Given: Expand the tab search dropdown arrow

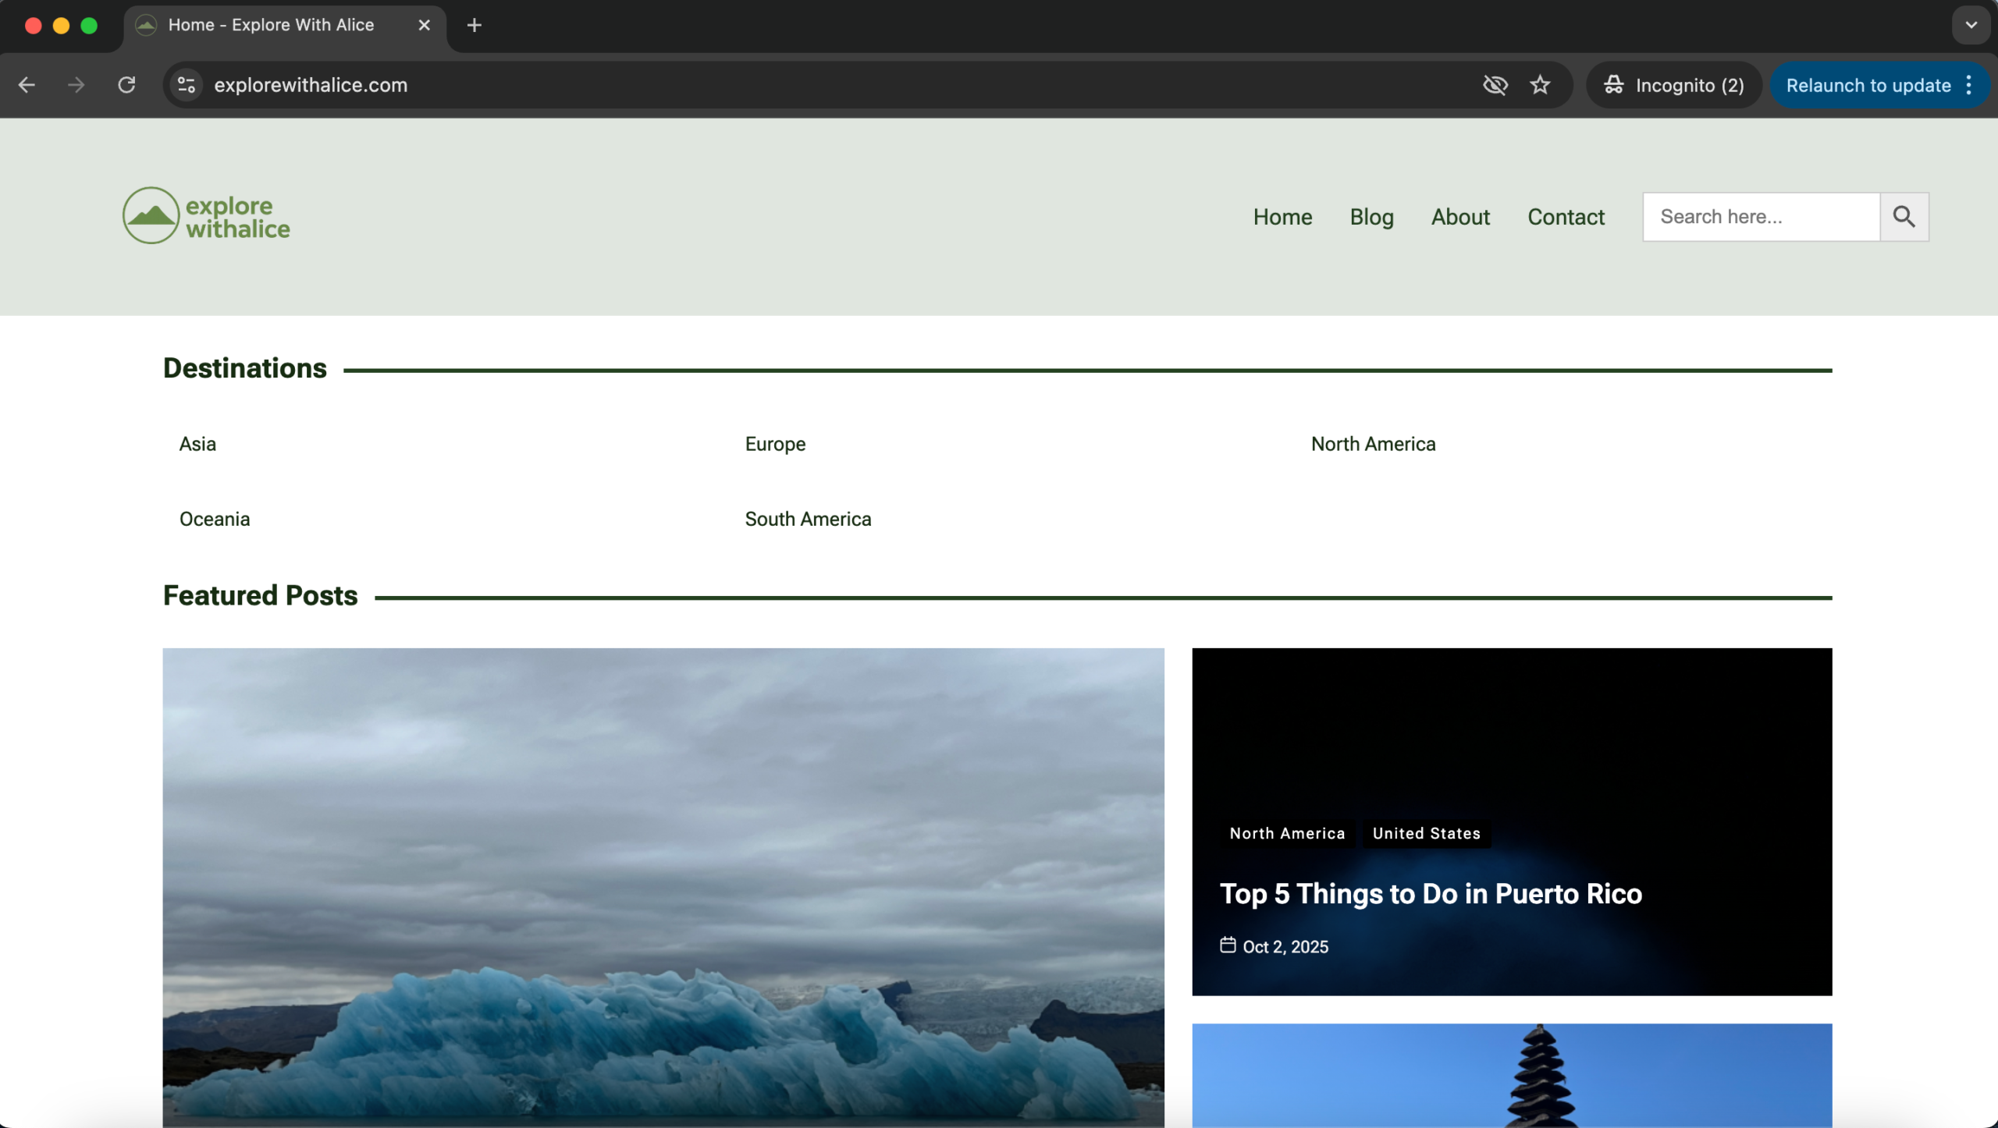Looking at the screenshot, I should point(1971,25).
